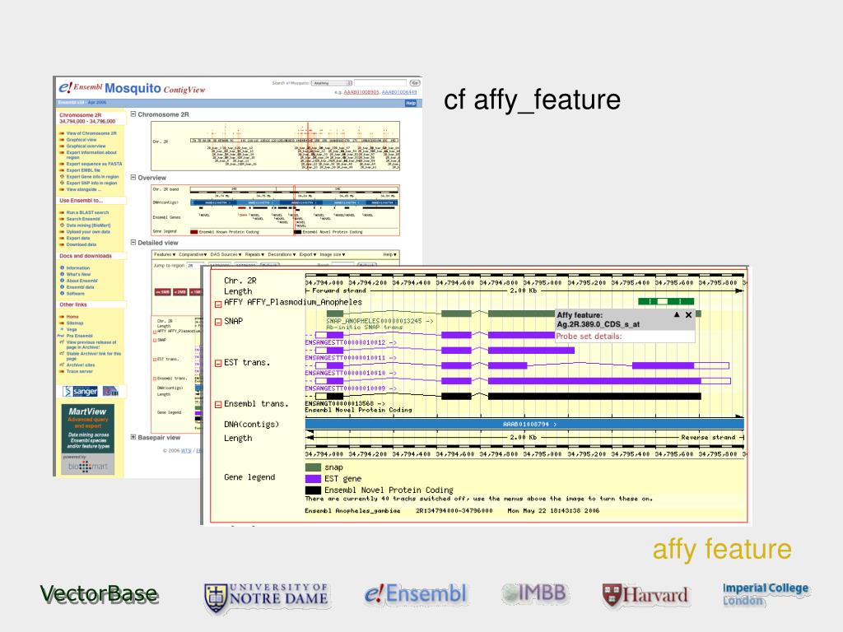Collapse the AFFY_Plasmodium_Anopheles track in zoomed view
This screenshot has width=843, height=632.
click(218, 304)
